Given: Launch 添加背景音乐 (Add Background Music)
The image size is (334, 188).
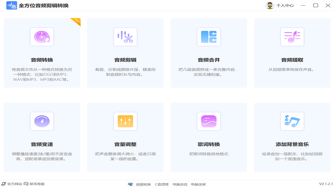Looking at the screenshot, I should point(292,137).
